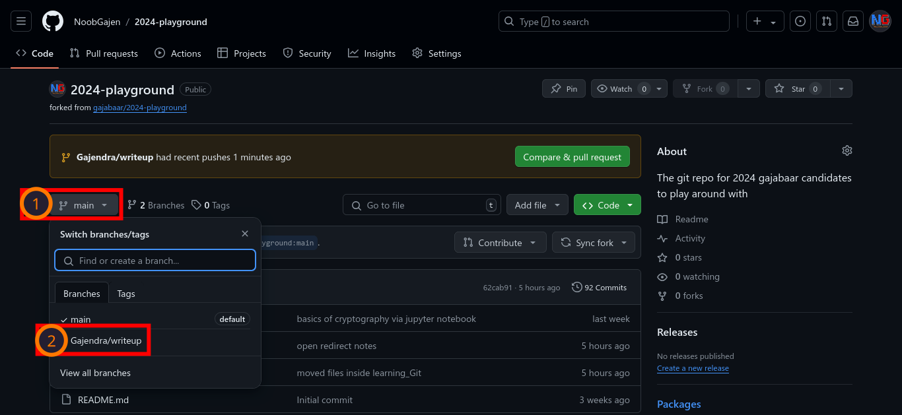This screenshot has height=415, width=902.
Task: Open gajabaar/2024-playground upstream link
Action: [x=140, y=108]
